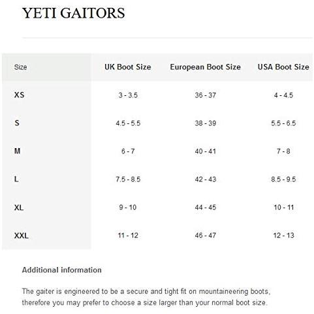
Task: Click the UK Boot Size column header
Action: click(128, 67)
